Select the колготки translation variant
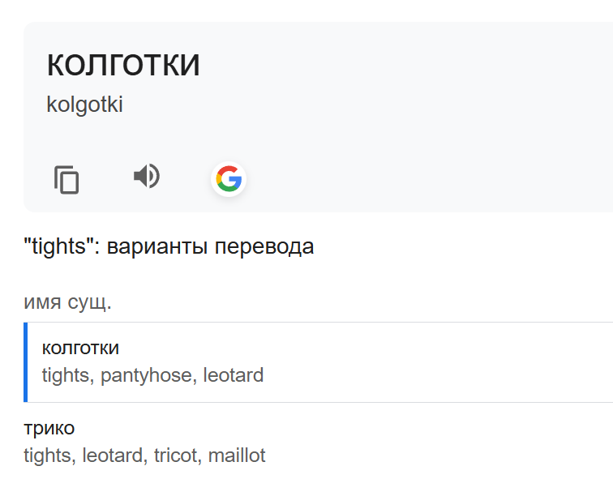613x479 pixels. click(80, 348)
